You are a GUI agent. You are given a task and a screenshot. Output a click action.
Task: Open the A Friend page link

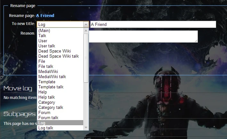point(45,15)
